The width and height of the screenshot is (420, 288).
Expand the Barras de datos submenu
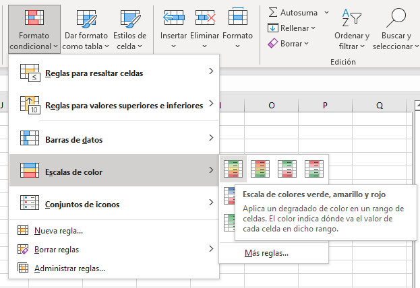[x=114, y=138]
